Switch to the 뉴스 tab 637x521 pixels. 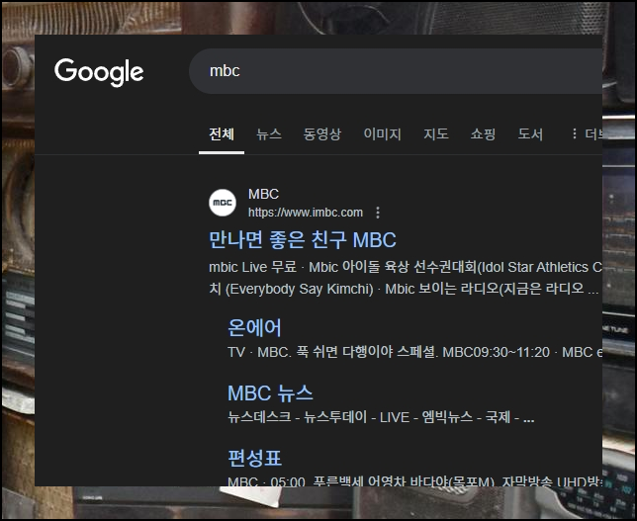269,134
